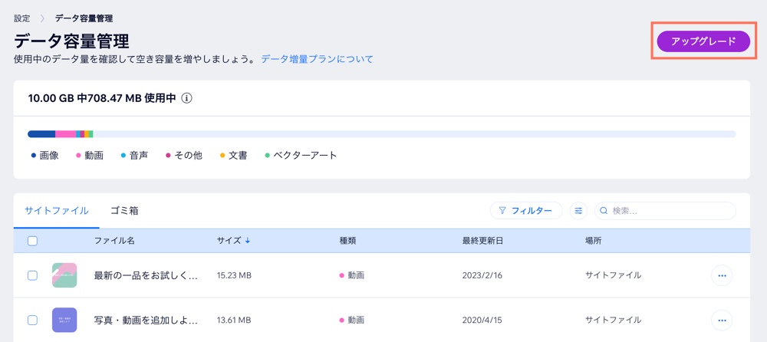Click the magnifier icon in search box
767x342 pixels.
604,211
